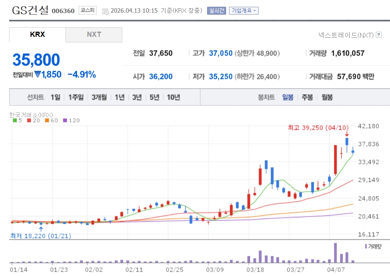Image resolution: width=390 pixels, height=276 pixels.
Task: Click the blue arrow at the 18,220 low
Action: [41, 228]
